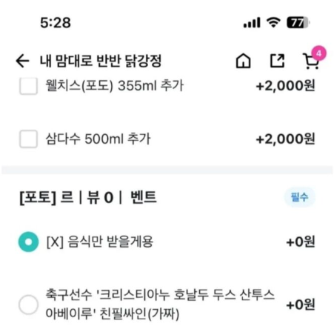Tap the battery indicator in status bar
This screenshot has height=335, width=334.
point(298,23)
